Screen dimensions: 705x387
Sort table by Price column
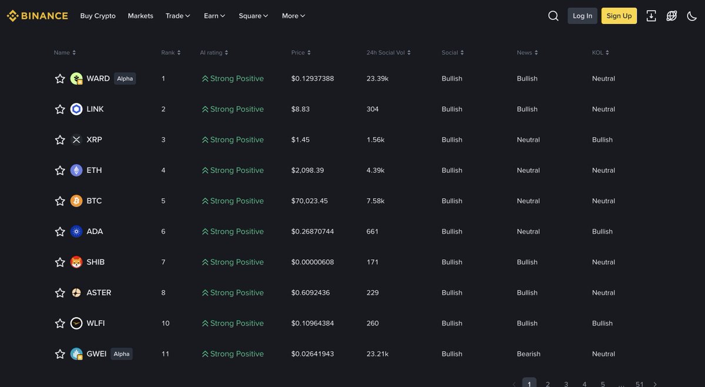point(301,53)
